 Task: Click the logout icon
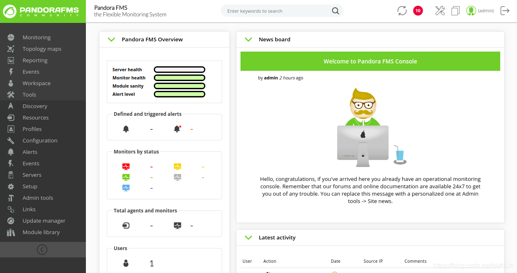505,11
